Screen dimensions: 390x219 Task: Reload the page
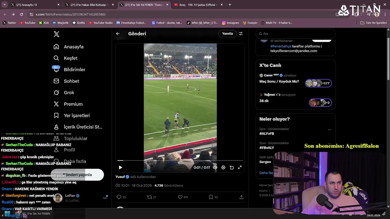click(x=21, y=14)
